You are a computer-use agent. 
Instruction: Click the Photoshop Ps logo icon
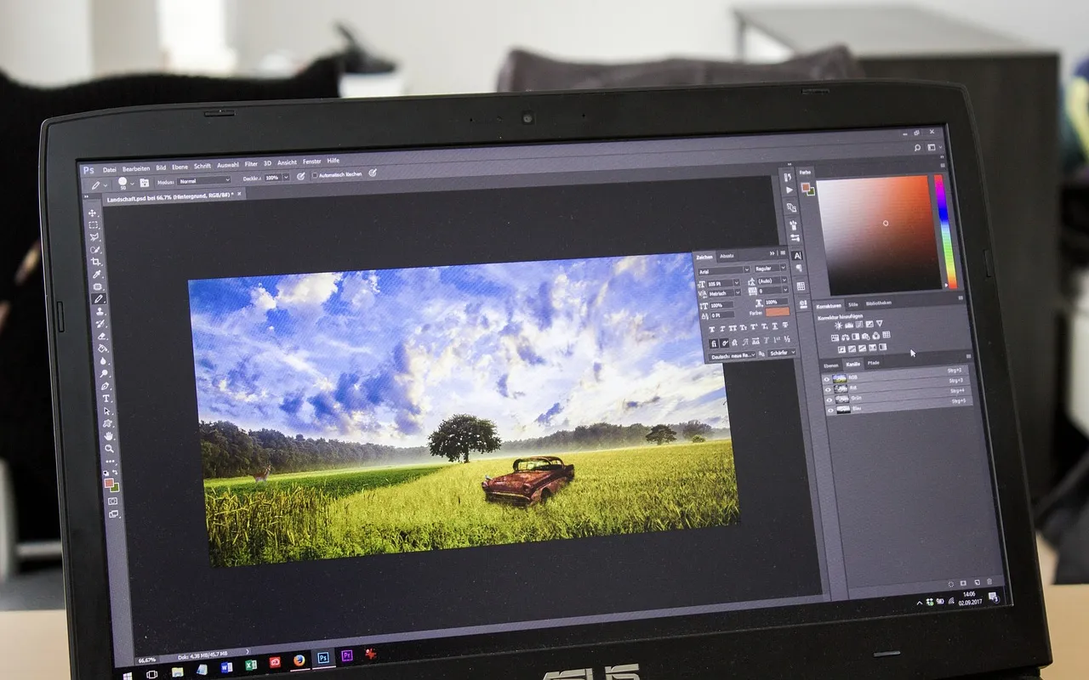pyautogui.click(x=88, y=170)
